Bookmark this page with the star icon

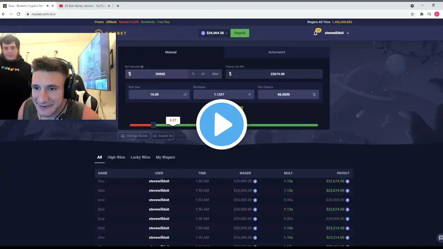(412, 14)
